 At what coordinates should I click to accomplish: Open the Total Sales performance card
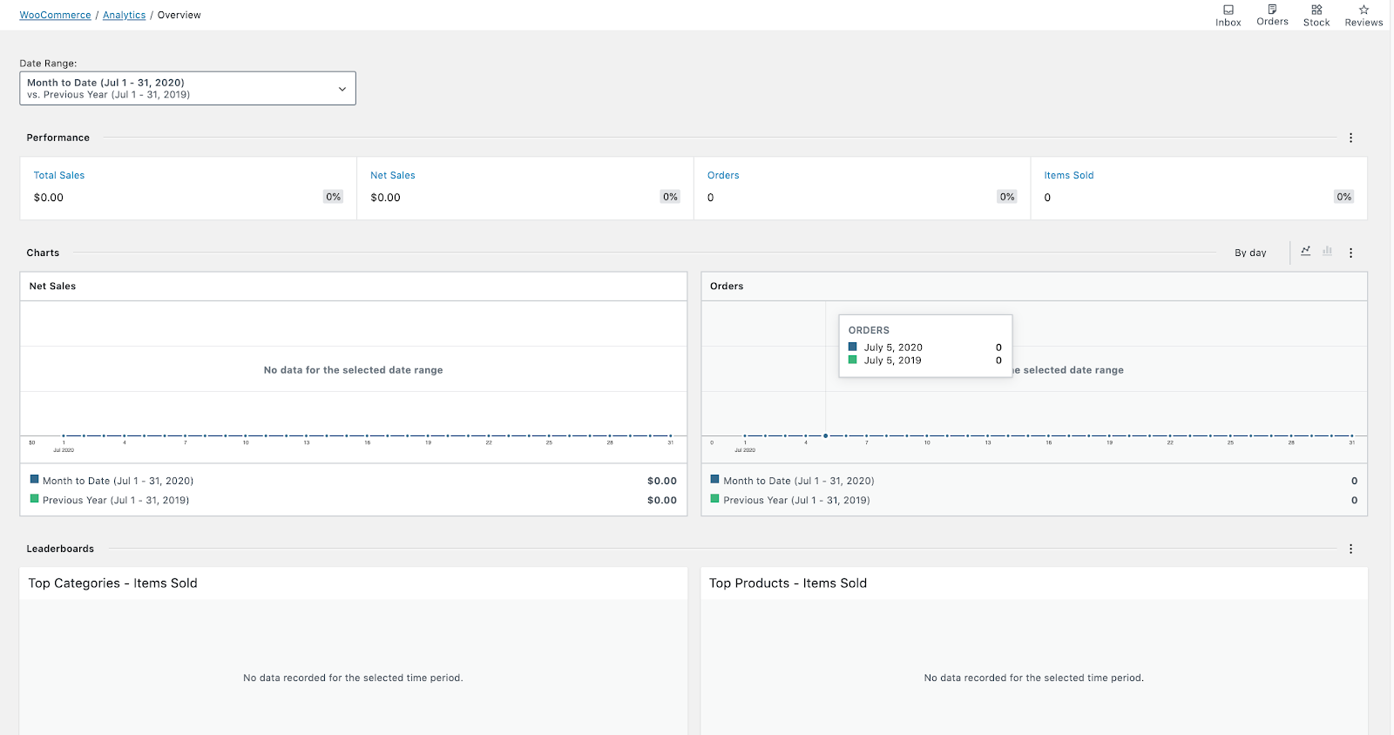point(188,188)
